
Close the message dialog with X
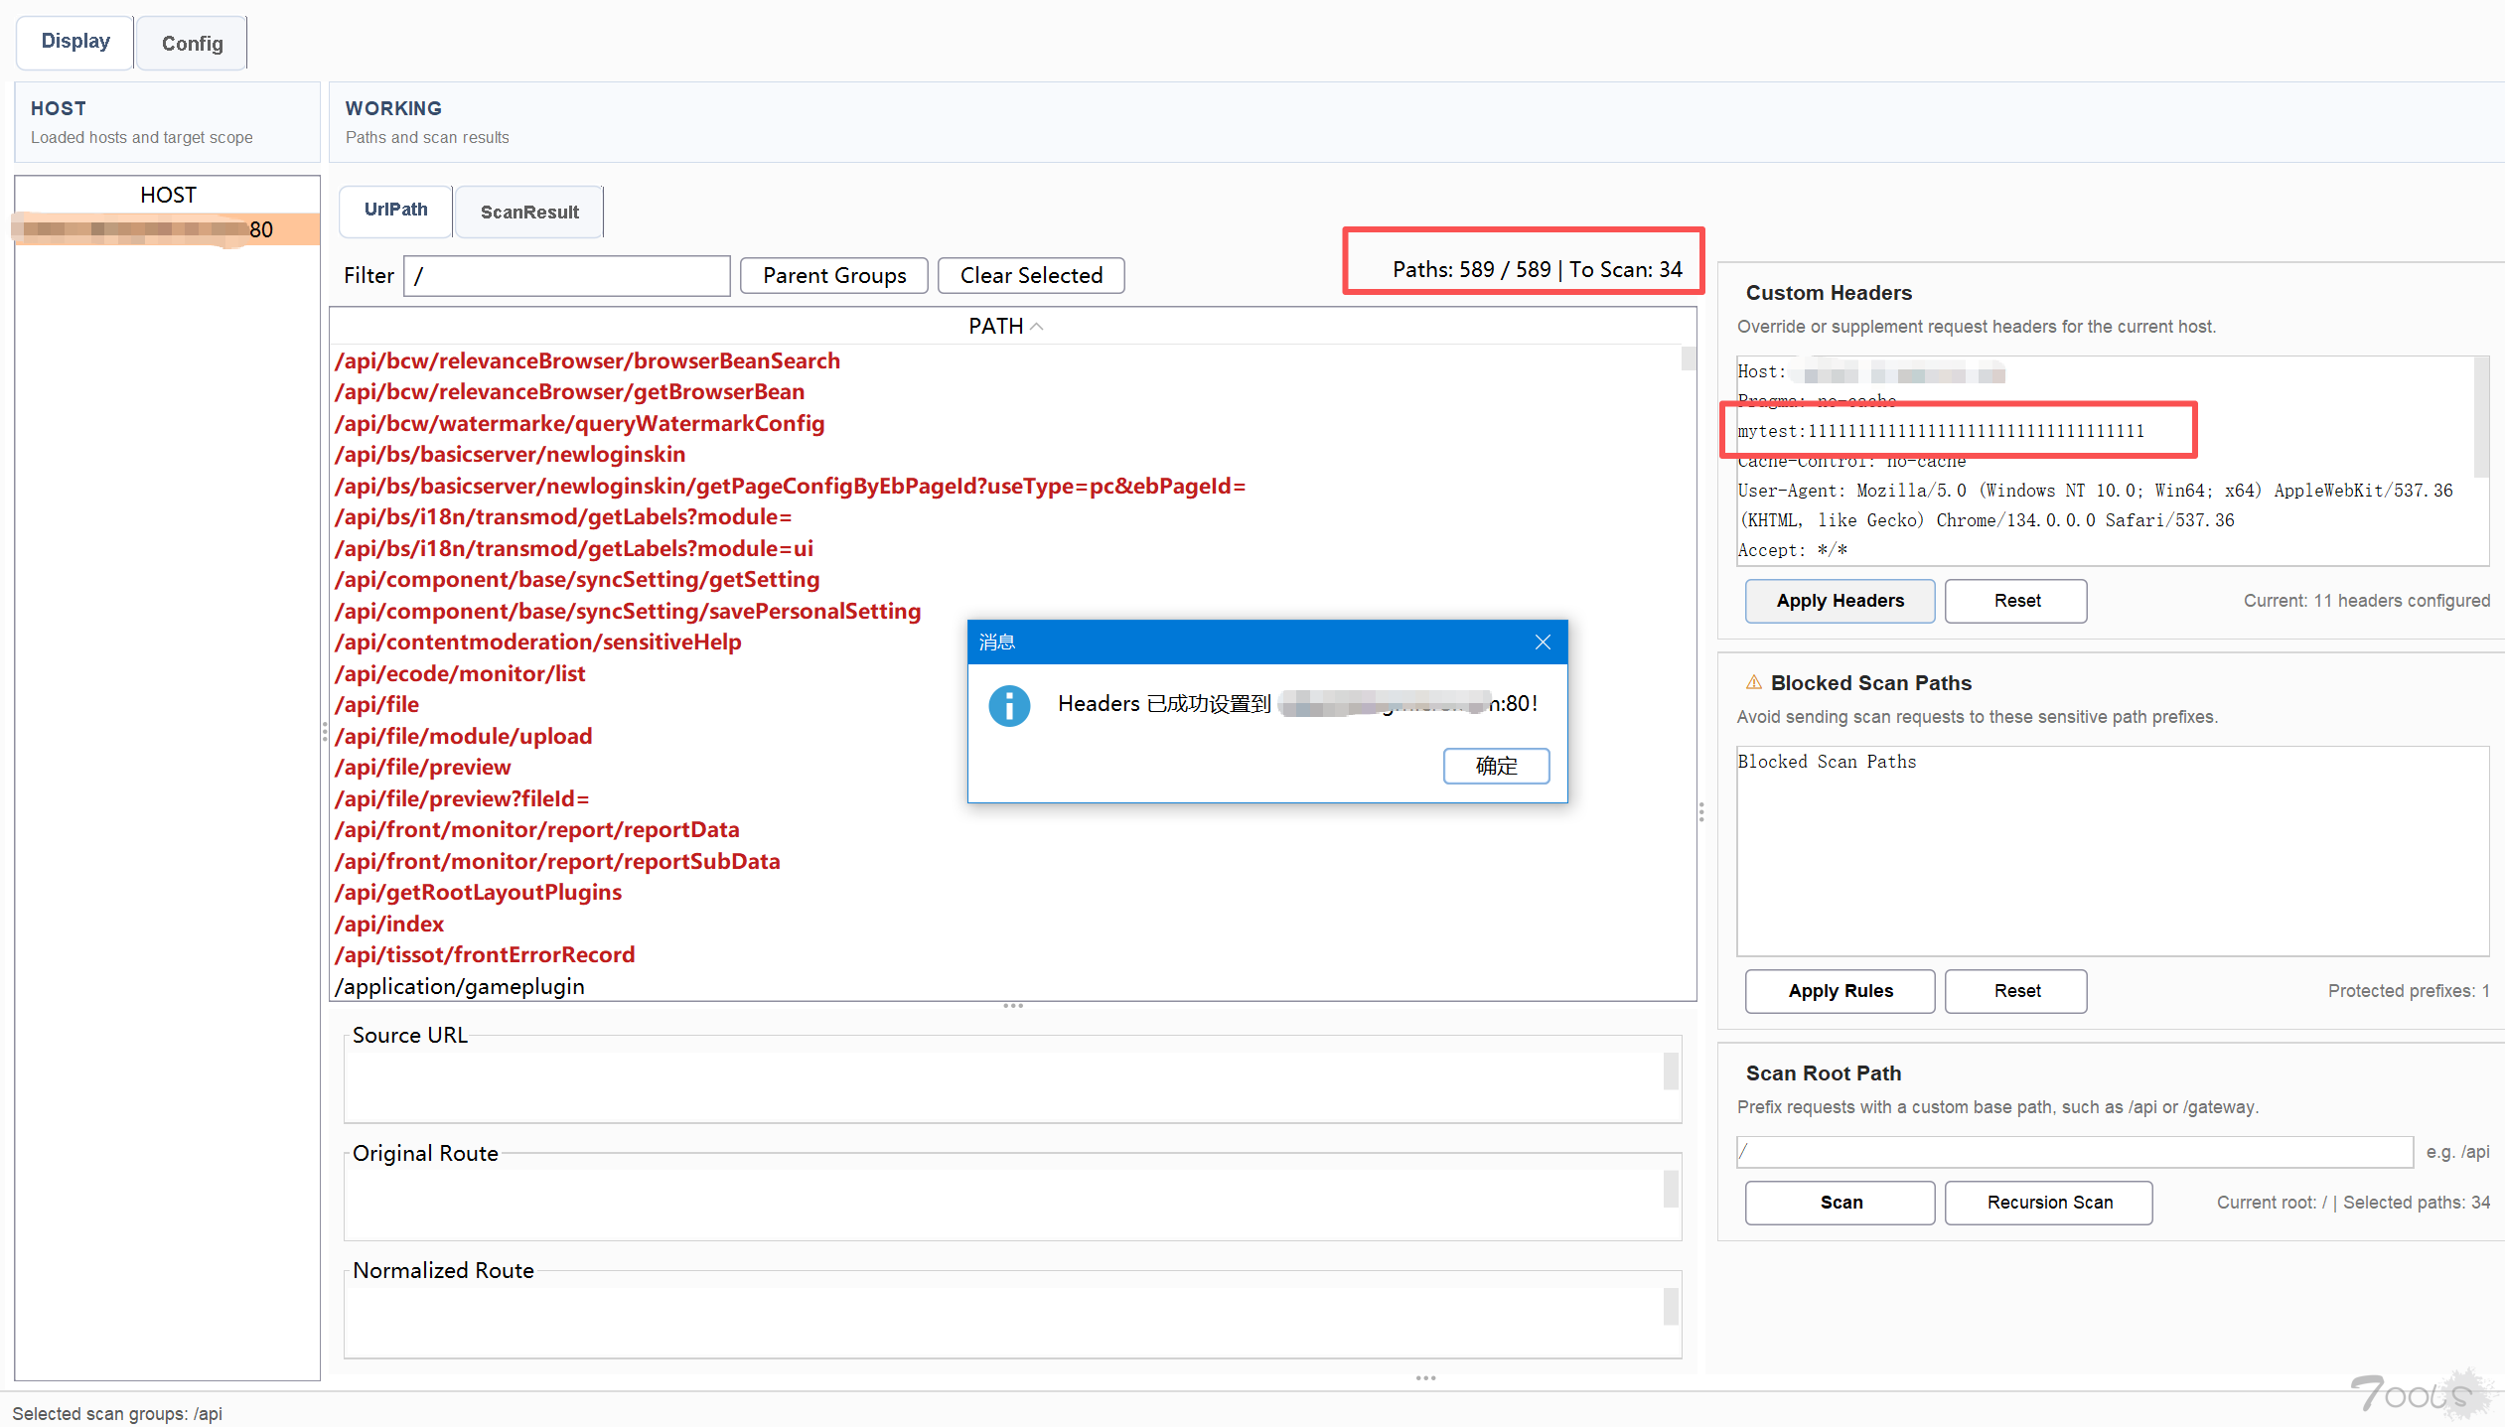coord(1542,642)
